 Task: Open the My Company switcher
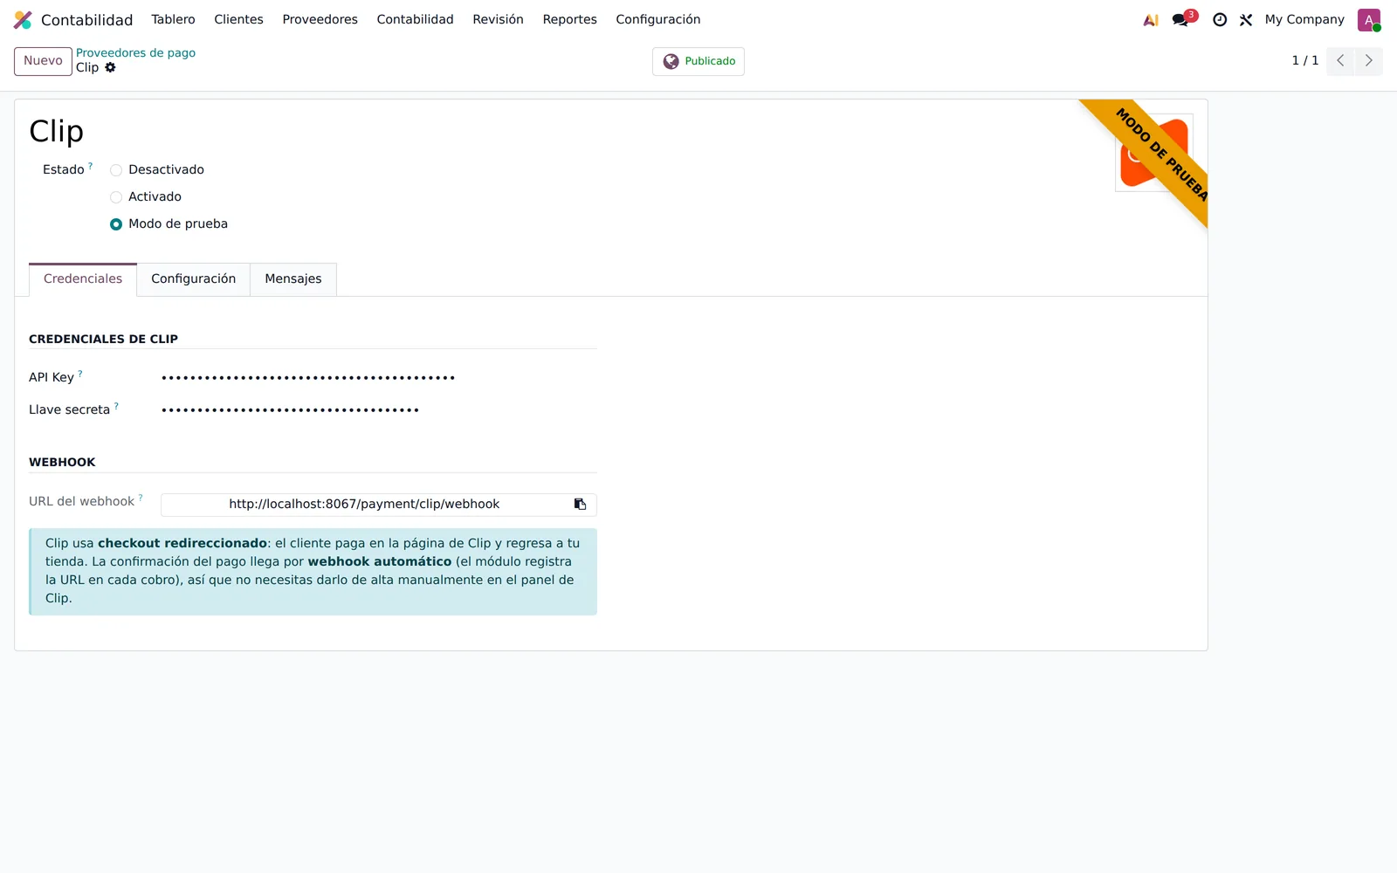(1304, 19)
